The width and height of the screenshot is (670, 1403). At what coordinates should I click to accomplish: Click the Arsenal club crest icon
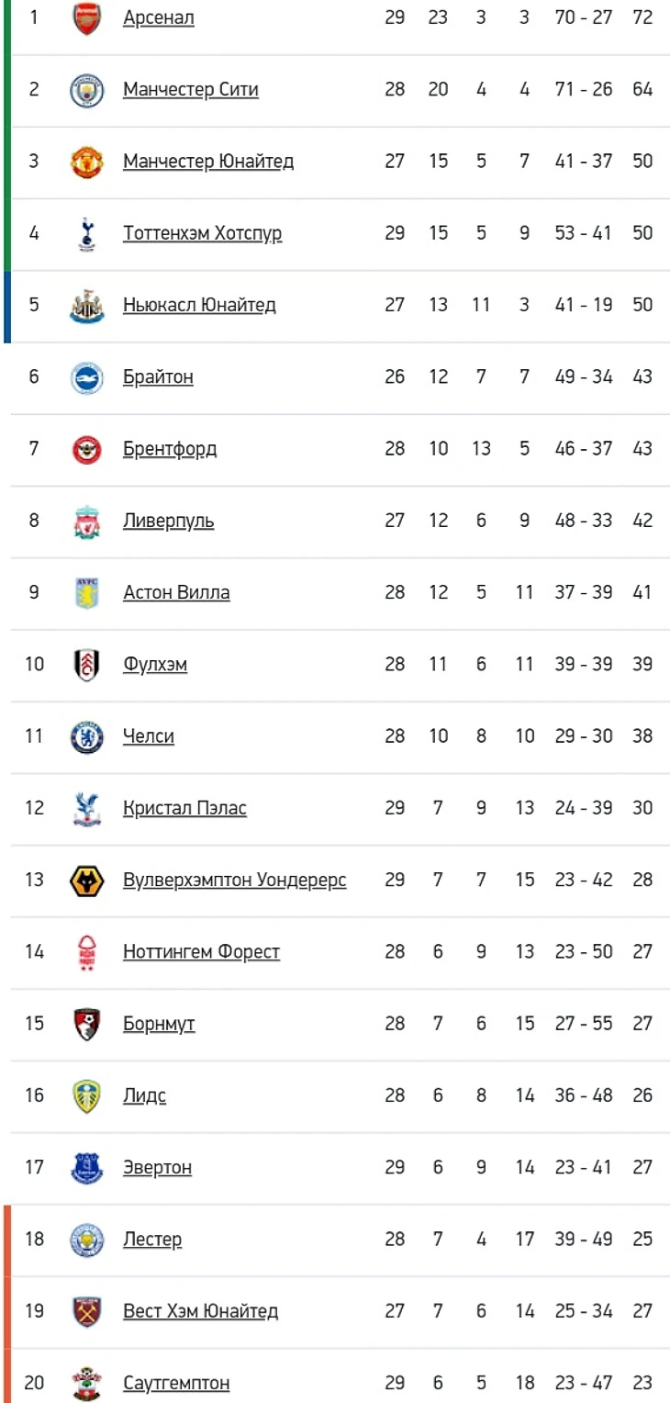click(x=87, y=18)
